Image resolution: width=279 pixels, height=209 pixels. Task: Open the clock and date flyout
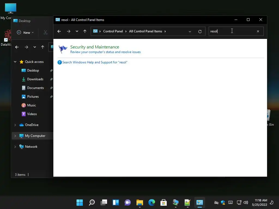(x=260, y=202)
